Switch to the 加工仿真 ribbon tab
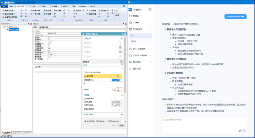Screen dimensions: 255x138 tap(82, 7)
